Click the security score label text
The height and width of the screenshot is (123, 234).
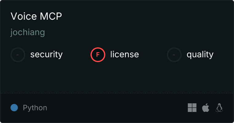46,54
